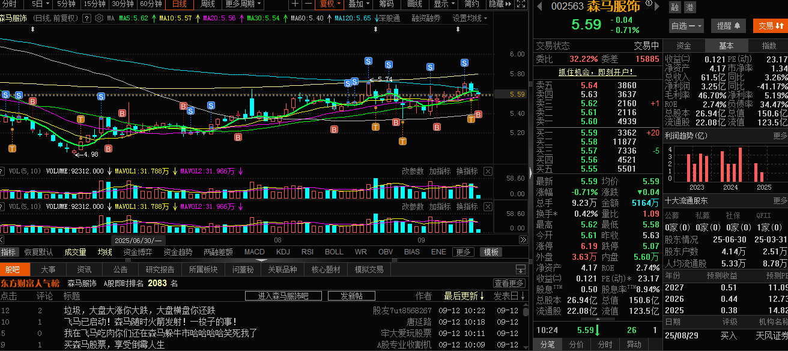The image size is (788, 351).
Task: Open the 自选一 watchlist dropdown
Action: pyautogui.click(x=686, y=26)
